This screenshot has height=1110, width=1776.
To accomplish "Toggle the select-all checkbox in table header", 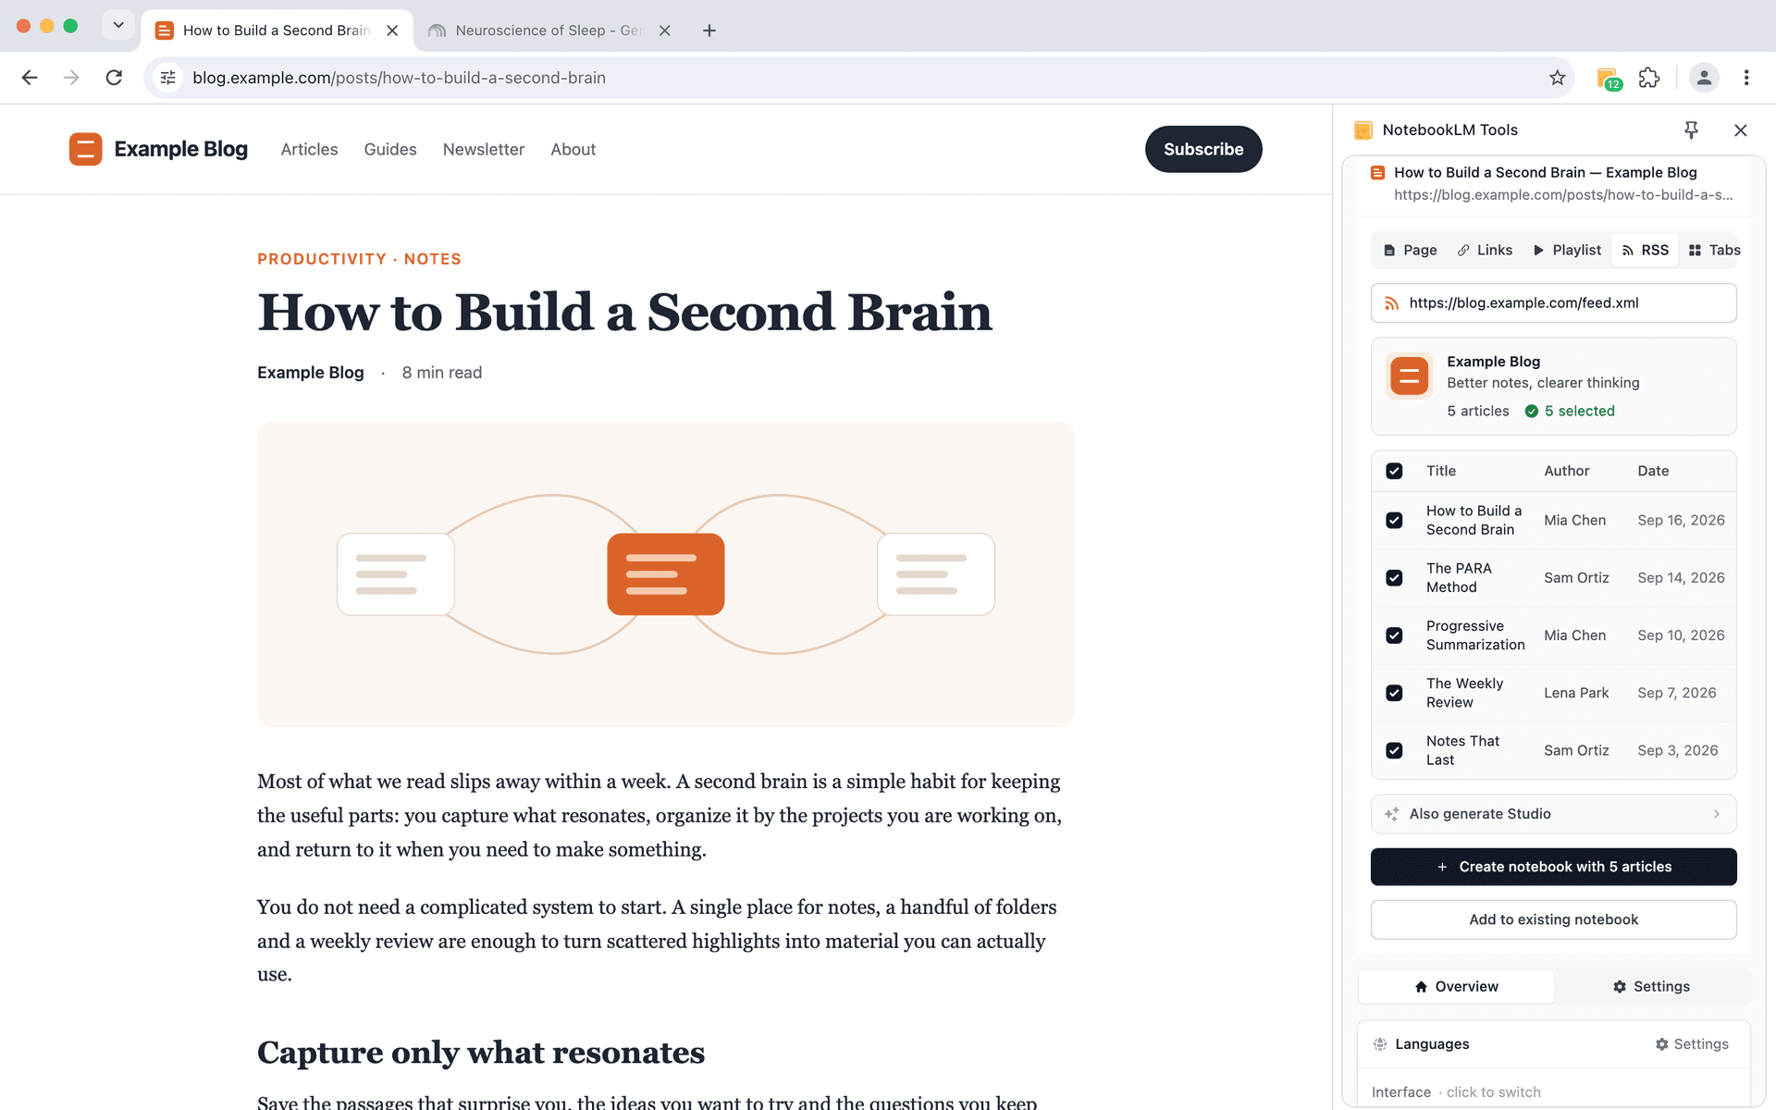I will tap(1394, 471).
